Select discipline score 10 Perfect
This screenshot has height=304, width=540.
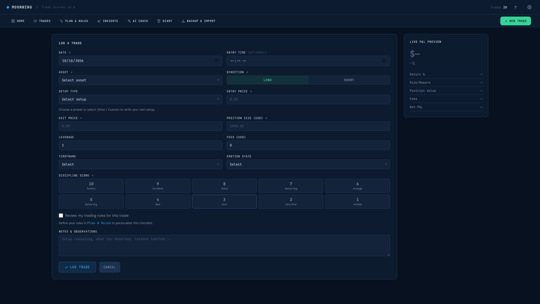click(91, 186)
